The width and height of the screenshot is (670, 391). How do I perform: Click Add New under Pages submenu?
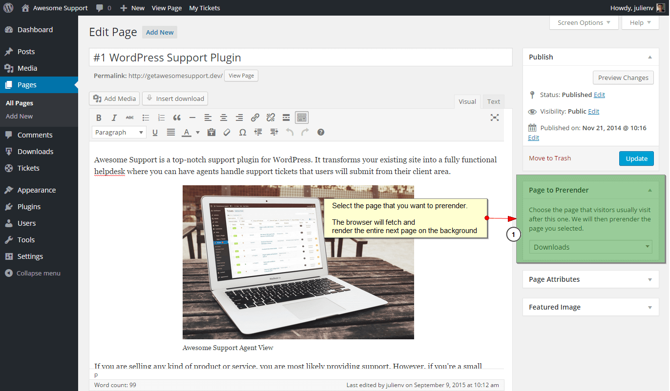[x=20, y=116]
